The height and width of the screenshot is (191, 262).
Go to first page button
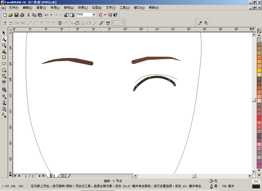(15, 176)
